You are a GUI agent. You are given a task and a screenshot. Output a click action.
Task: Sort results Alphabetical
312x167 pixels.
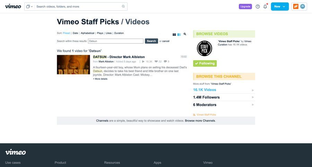coord(87,33)
